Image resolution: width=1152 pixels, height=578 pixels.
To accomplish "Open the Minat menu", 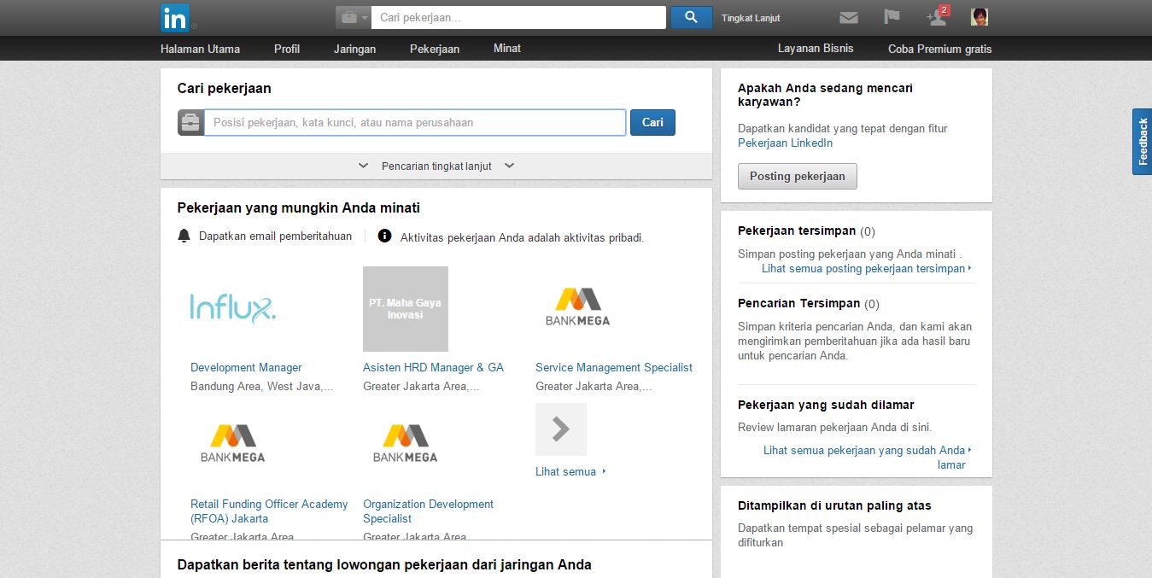I will pyautogui.click(x=507, y=49).
